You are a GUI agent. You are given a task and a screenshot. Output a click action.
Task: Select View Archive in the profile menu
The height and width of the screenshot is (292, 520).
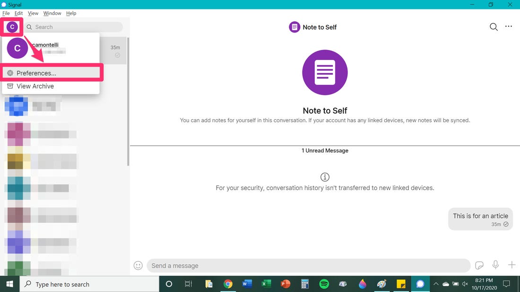tap(51, 86)
